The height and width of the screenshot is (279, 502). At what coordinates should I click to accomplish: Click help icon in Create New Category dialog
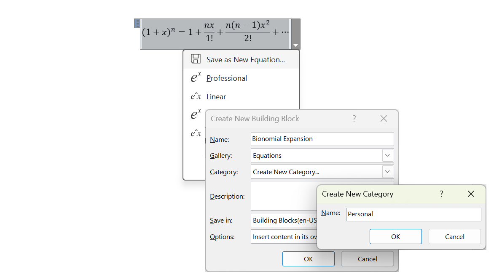441,194
